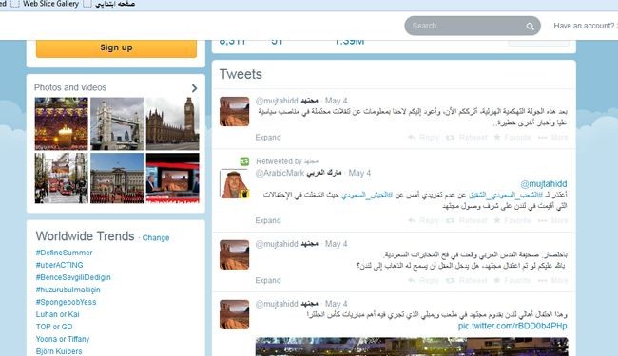618x356 pixels.
Task: Open the Björn Kuipers trend
Action: [59, 351]
